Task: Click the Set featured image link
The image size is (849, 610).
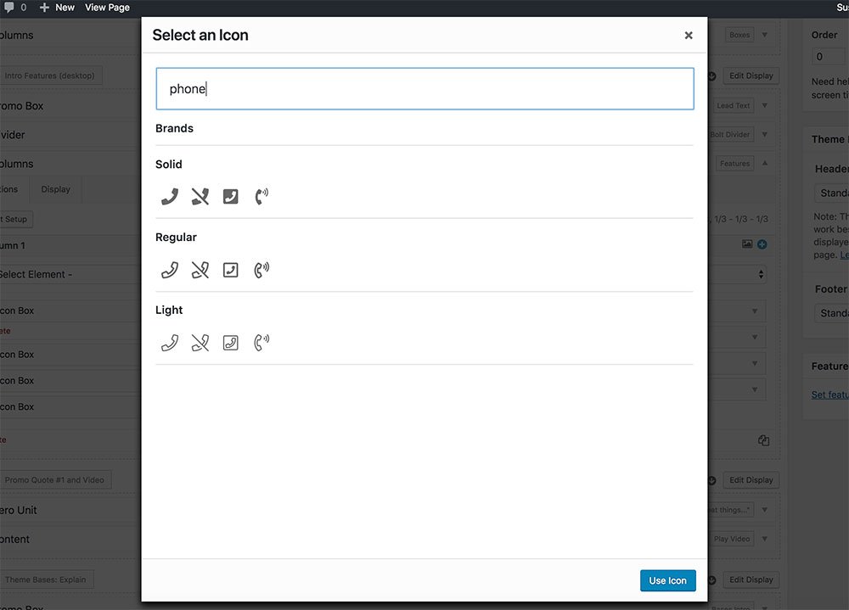Action: (x=829, y=395)
